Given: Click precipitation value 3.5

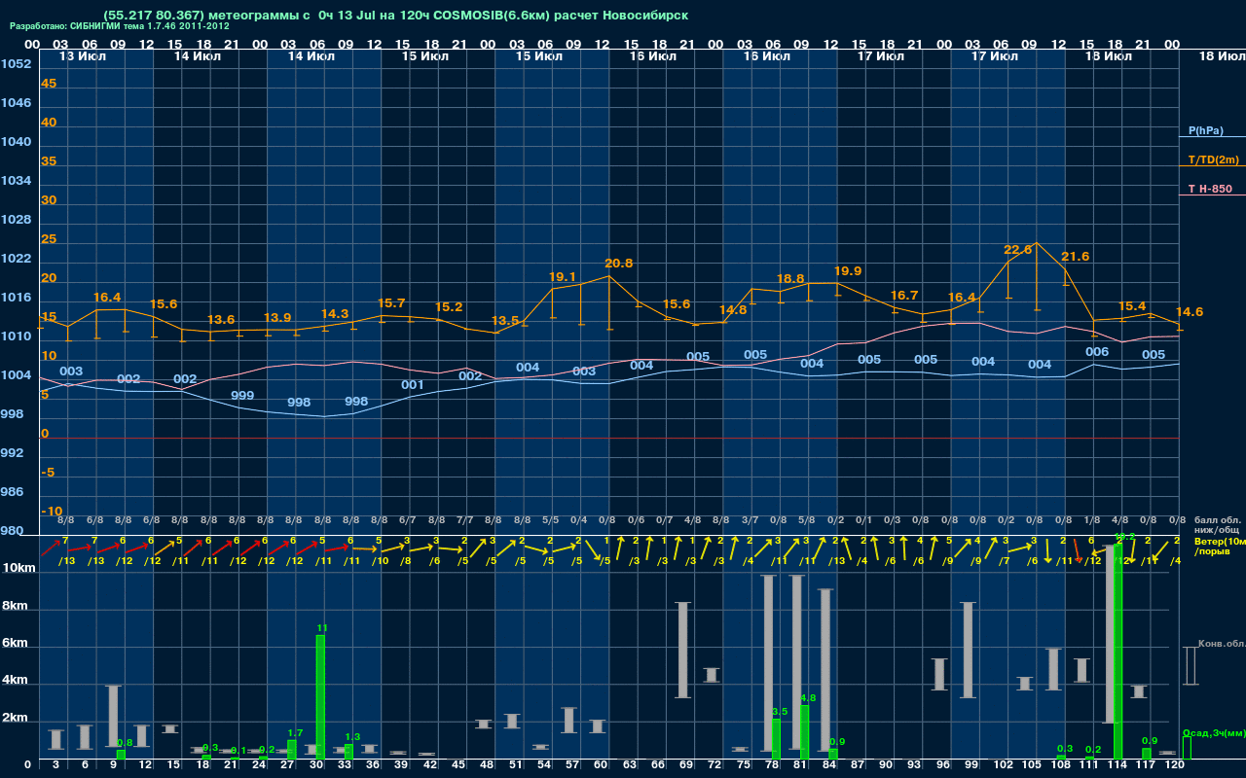Looking at the screenshot, I should click(x=779, y=712).
